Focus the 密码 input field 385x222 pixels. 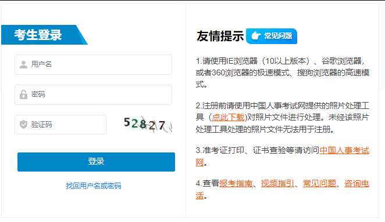[93, 94]
